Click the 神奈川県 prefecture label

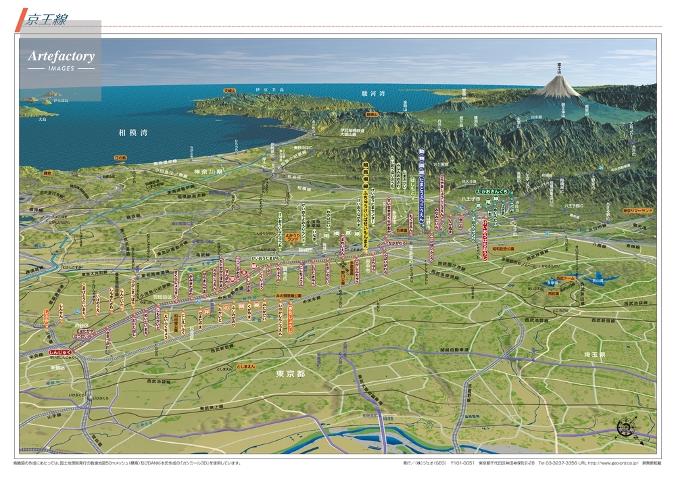click(x=208, y=172)
